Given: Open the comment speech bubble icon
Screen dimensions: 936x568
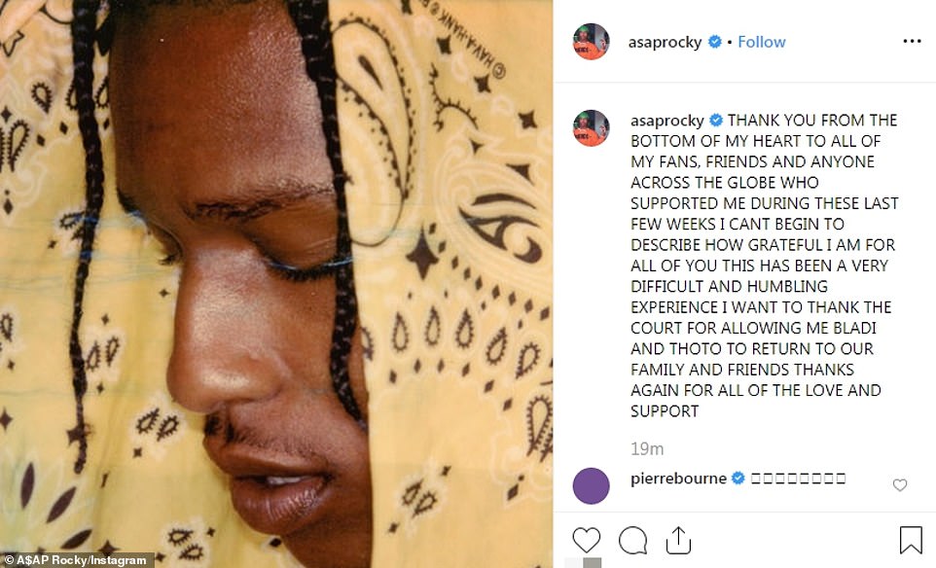Looking at the screenshot, I should point(632,541).
